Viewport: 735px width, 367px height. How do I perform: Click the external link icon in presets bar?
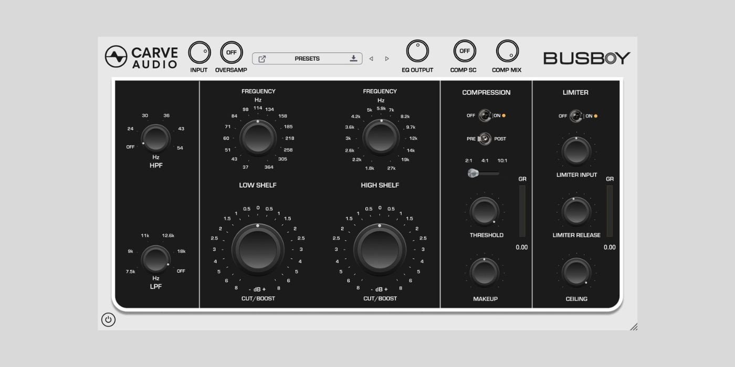tap(262, 59)
